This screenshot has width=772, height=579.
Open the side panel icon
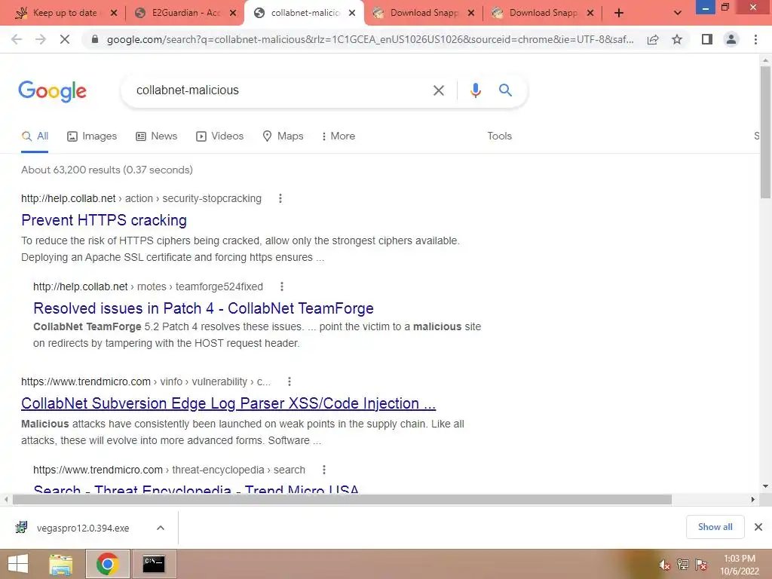point(707,39)
